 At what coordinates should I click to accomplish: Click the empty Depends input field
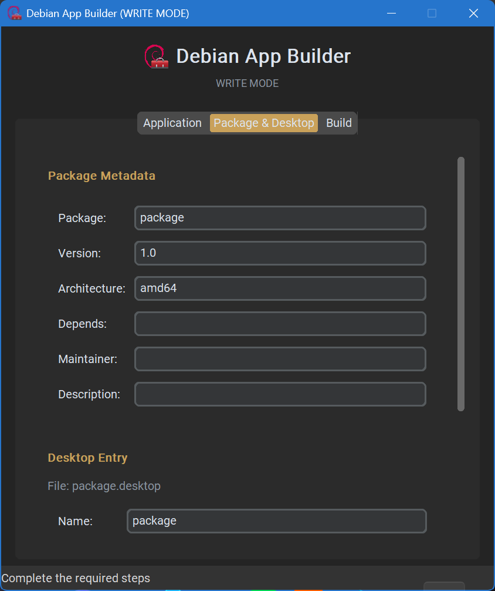click(x=280, y=323)
